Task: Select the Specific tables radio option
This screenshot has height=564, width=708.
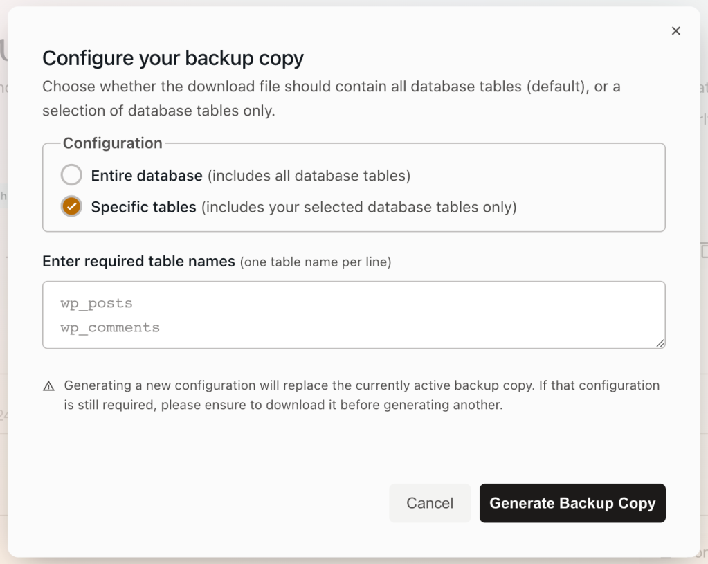Action: [71, 206]
